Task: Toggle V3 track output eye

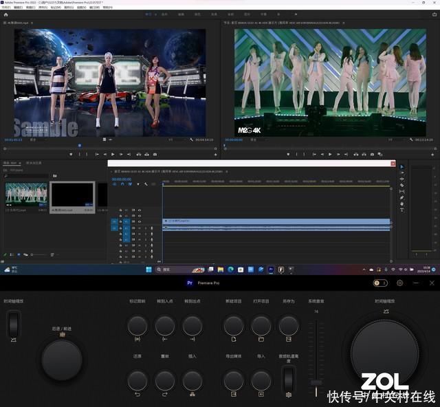Action: pos(140,210)
